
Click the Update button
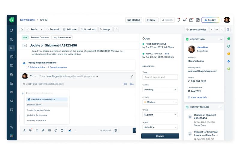click(x=160, y=136)
